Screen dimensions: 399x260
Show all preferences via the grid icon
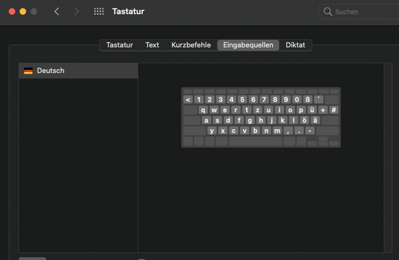(99, 11)
